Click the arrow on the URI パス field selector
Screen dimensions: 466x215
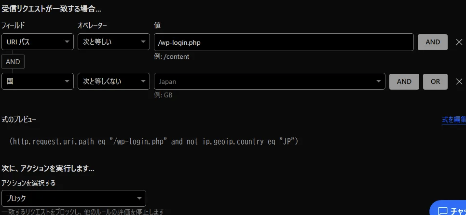tap(67, 42)
